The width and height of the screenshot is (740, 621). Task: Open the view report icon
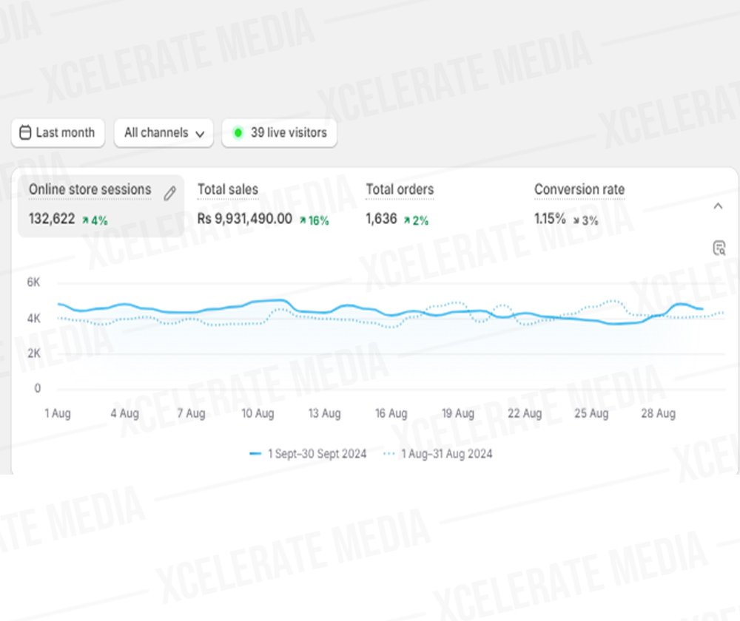(x=719, y=248)
